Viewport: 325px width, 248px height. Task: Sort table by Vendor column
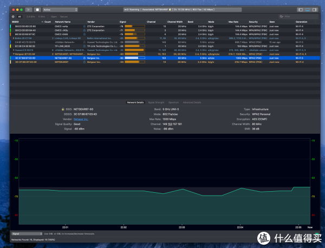[x=91, y=22]
